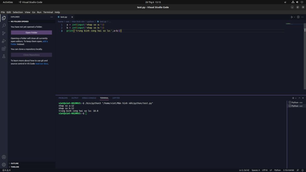This screenshot has width=306, height=172.
Task: Open the Search view in activity bar
Action: [x=4, y=26]
